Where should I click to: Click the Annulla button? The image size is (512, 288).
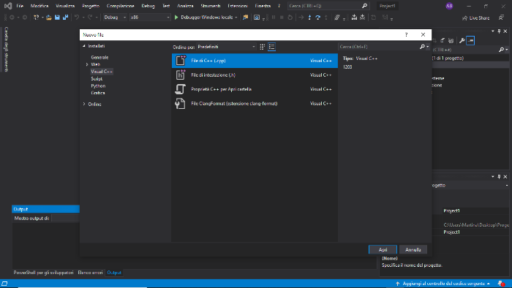(413, 249)
